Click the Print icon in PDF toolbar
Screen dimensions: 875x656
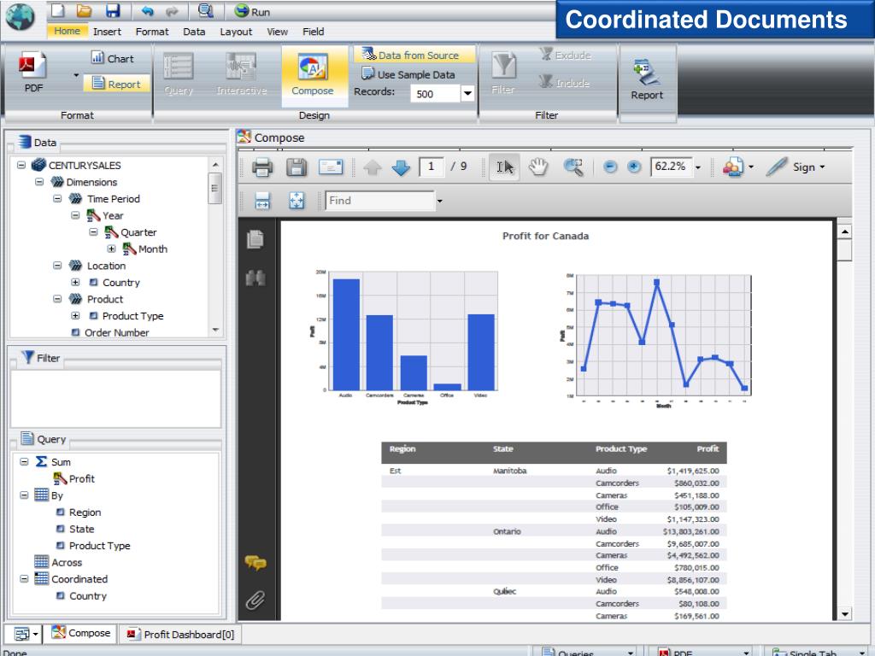(x=262, y=167)
